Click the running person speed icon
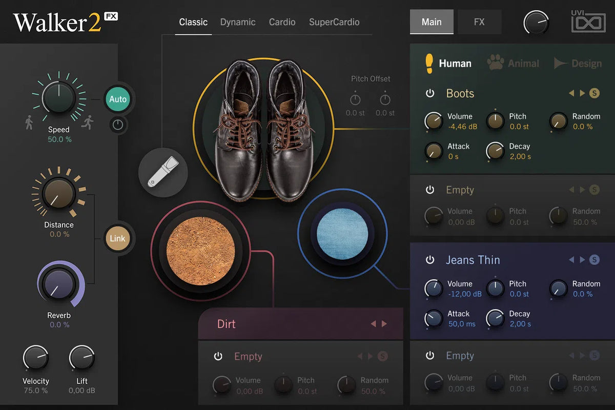615x410 pixels. [87, 122]
